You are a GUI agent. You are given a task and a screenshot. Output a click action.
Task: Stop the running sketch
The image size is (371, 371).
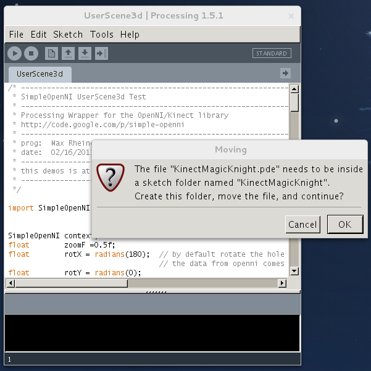[31, 54]
